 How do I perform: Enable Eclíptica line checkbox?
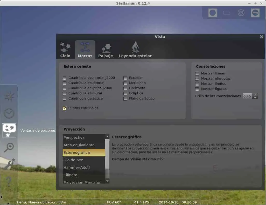pos(125,94)
